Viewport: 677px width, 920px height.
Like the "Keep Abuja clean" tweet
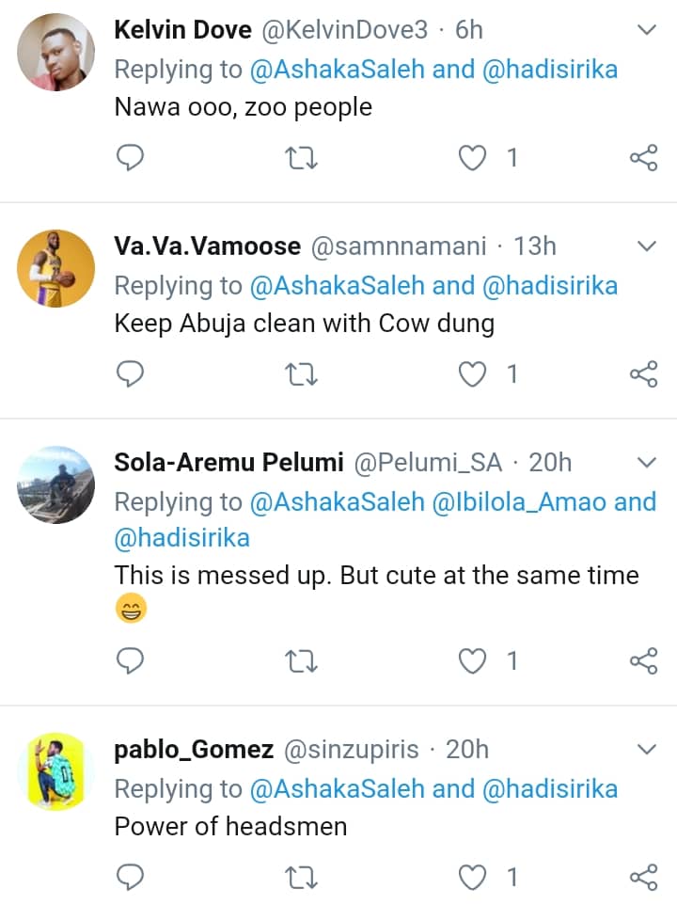pyautogui.click(x=471, y=374)
